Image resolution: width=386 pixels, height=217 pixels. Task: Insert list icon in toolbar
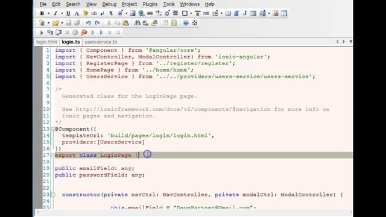coord(215,13)
